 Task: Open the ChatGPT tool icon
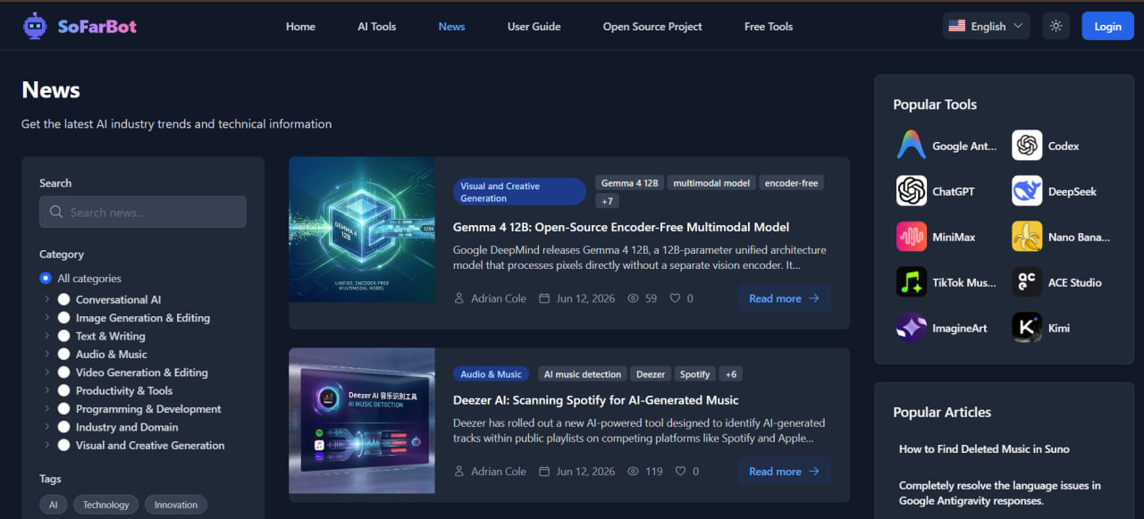click(x=912, y=191)
